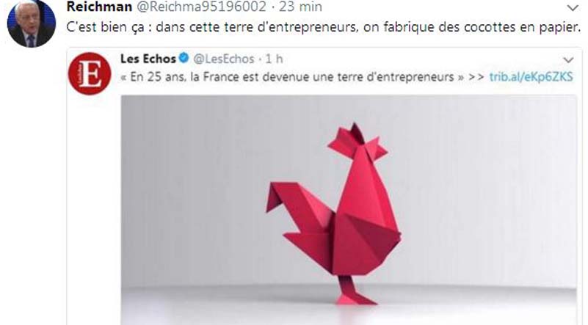
Task: Open the Reichman display name link
Action: 99,7
